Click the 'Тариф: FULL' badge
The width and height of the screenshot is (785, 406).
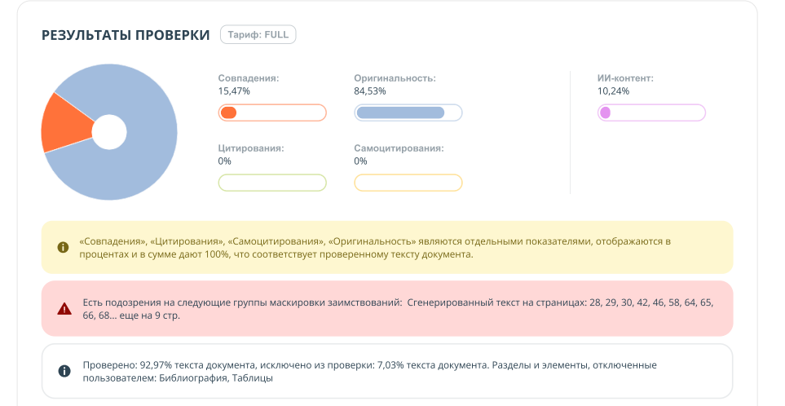click(259, 34)
